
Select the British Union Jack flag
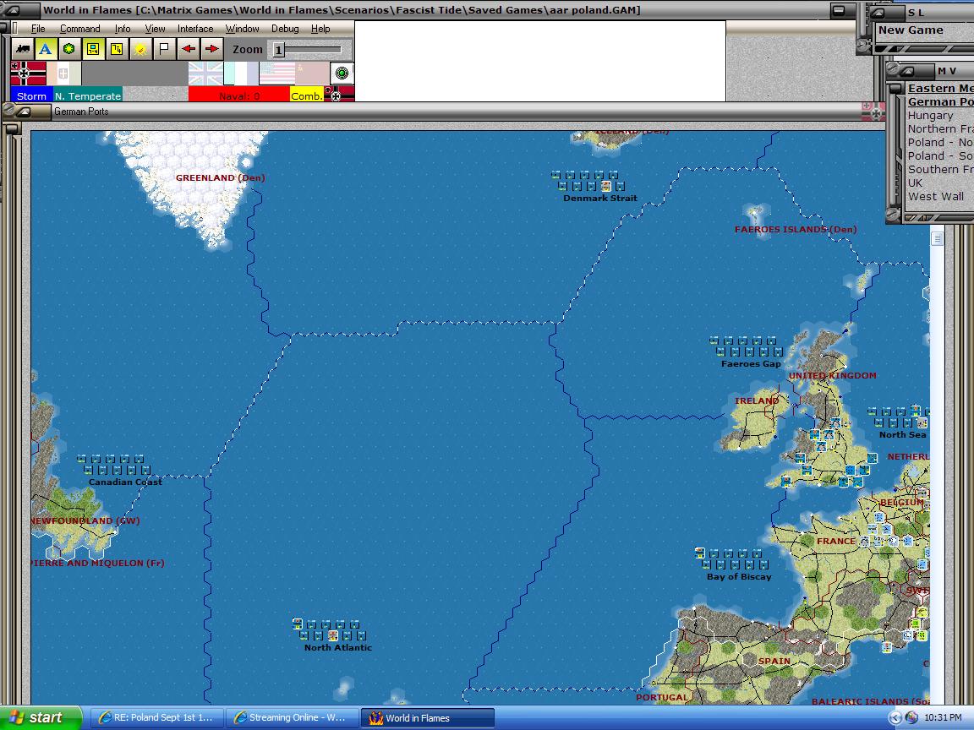click(x=205, y=74)
